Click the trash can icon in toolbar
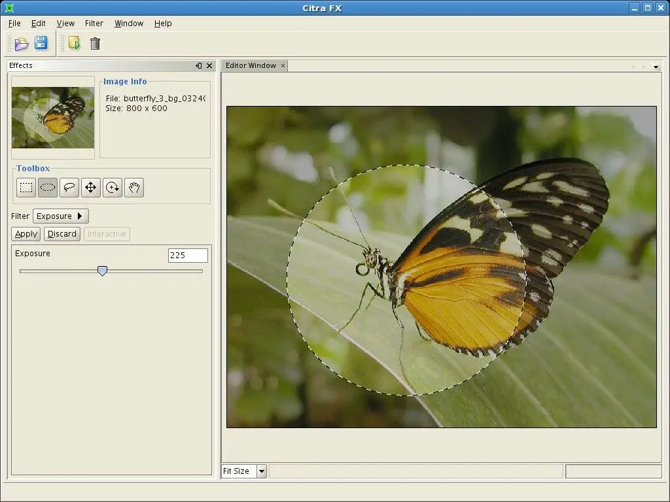The width and height of the screenshot is (670, 502). pos(95,44)
